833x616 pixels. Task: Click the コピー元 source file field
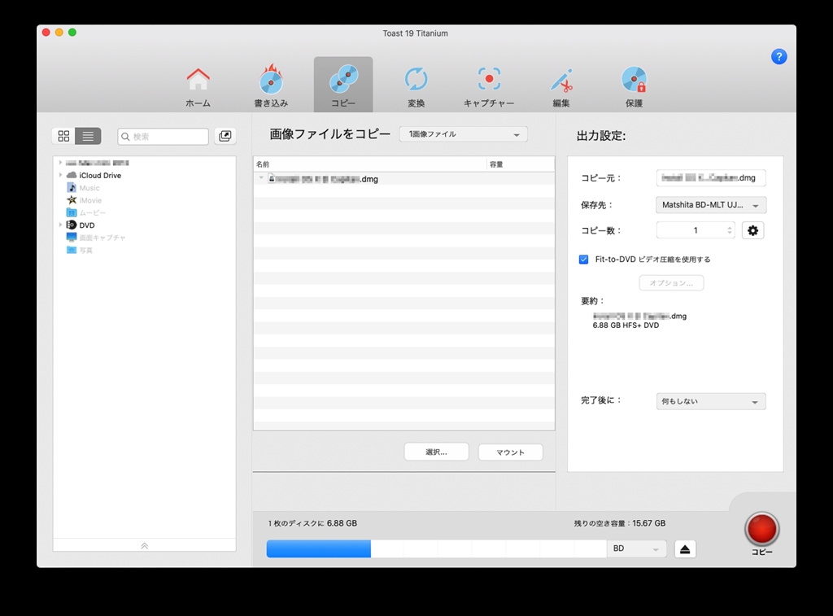711,178
